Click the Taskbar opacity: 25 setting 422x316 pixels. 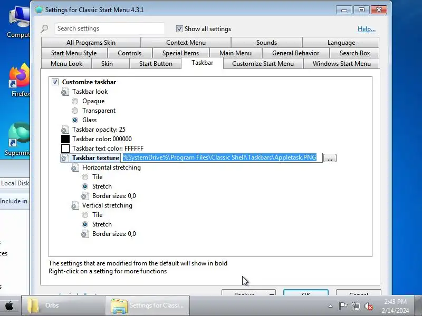click(x=99, y=130)
